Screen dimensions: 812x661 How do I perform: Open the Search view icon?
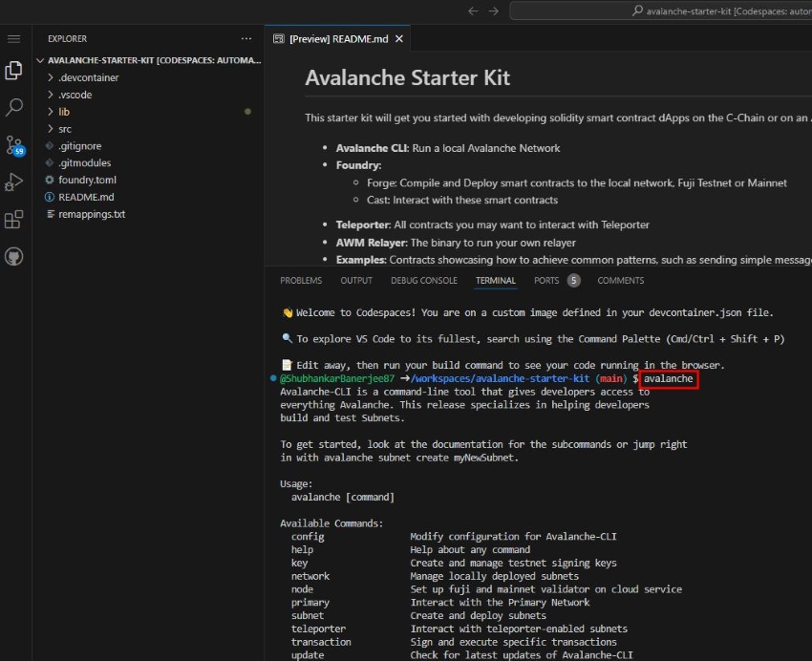(14, 108)
